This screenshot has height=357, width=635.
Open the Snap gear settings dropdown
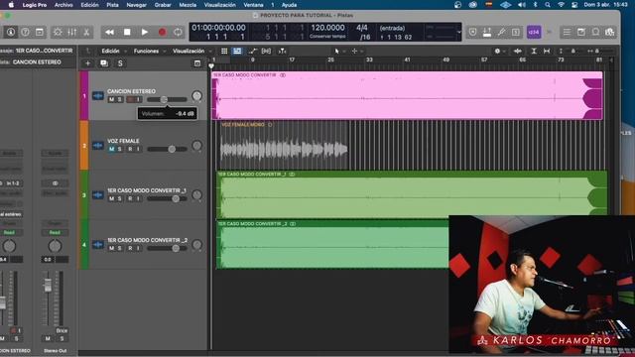tap(500, 51)
